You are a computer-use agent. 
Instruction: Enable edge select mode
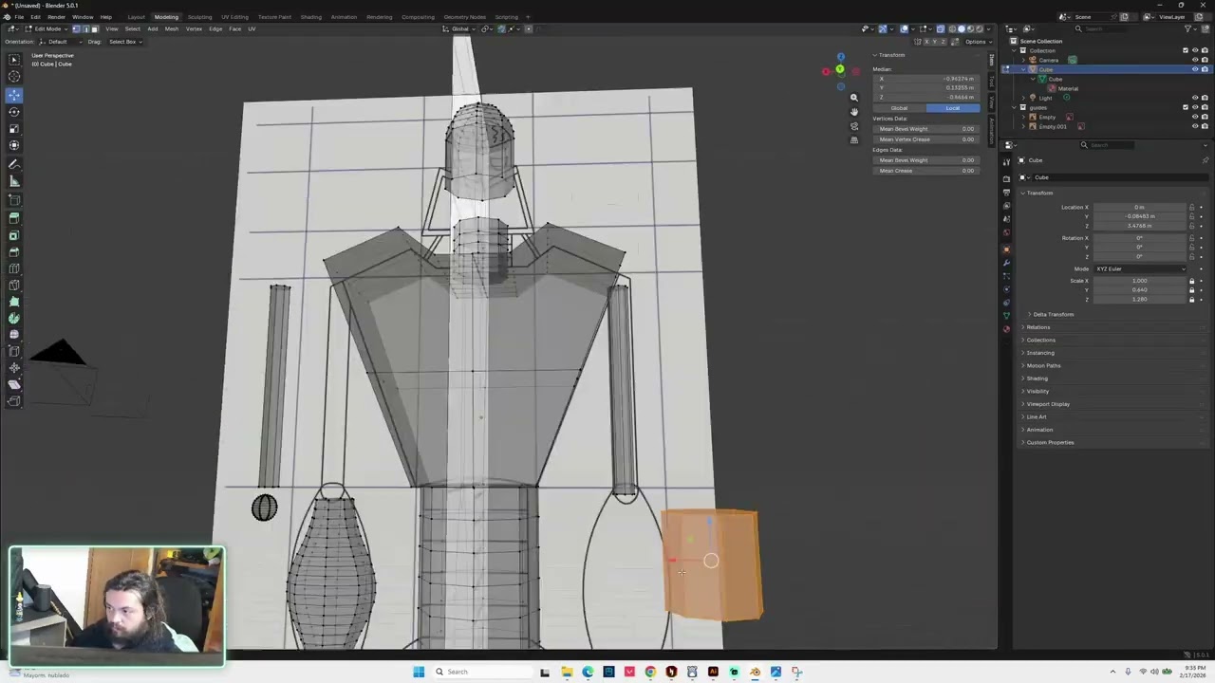85,28
